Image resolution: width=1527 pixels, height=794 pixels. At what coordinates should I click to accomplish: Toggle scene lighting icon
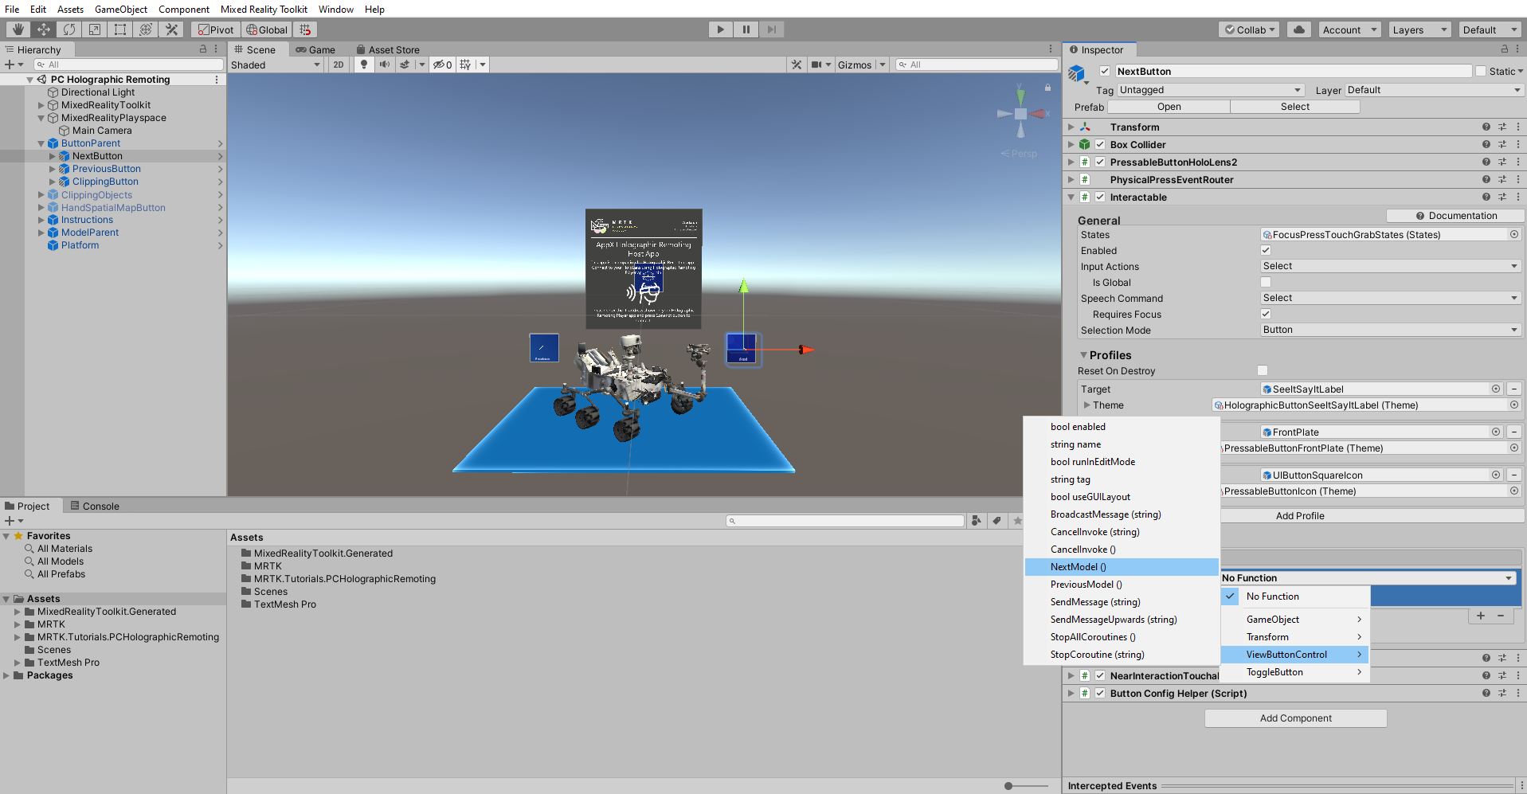click(x=364, y=65)
